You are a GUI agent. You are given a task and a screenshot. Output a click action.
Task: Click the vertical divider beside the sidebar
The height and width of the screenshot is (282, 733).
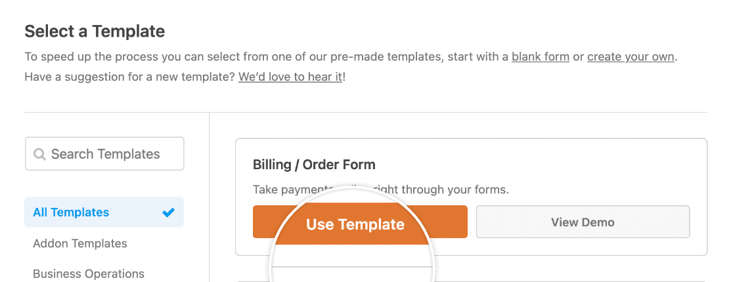point(209,197)
